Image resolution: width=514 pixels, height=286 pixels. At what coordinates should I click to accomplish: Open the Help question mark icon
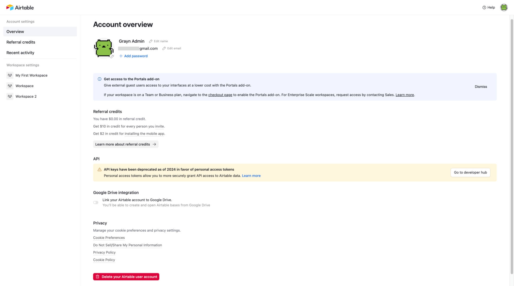point(484,8)
